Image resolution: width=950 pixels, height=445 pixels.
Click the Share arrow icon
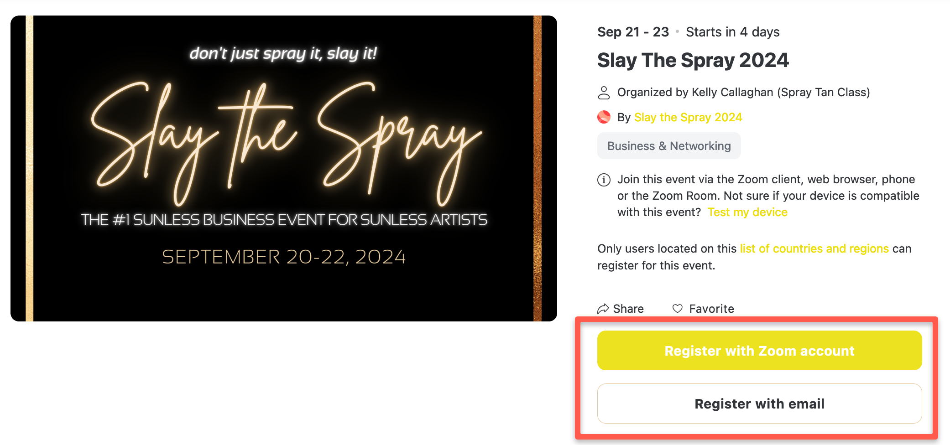point(603,309)
